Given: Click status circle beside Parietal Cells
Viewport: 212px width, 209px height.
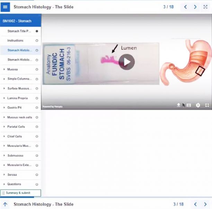Looking at the screenshot, I should coord(37,127).
